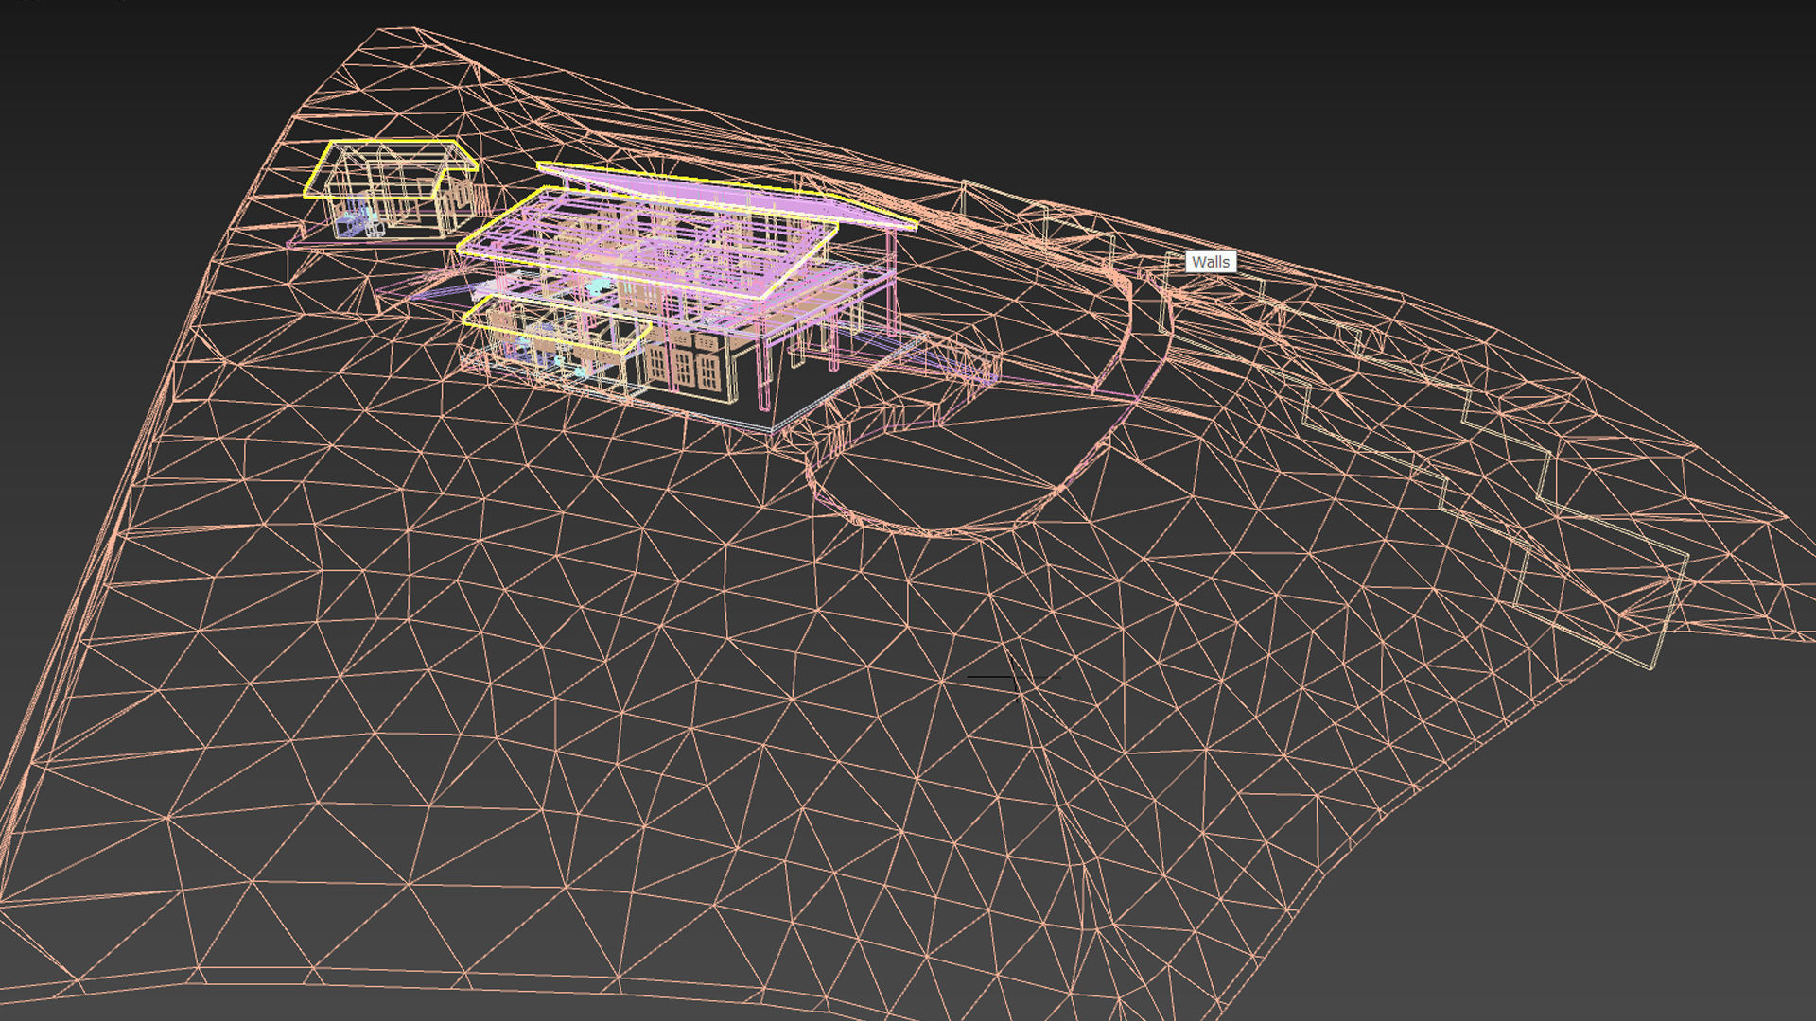
Task: Click the "Walls" tooltip label
Action: [x=1211, y=262]
